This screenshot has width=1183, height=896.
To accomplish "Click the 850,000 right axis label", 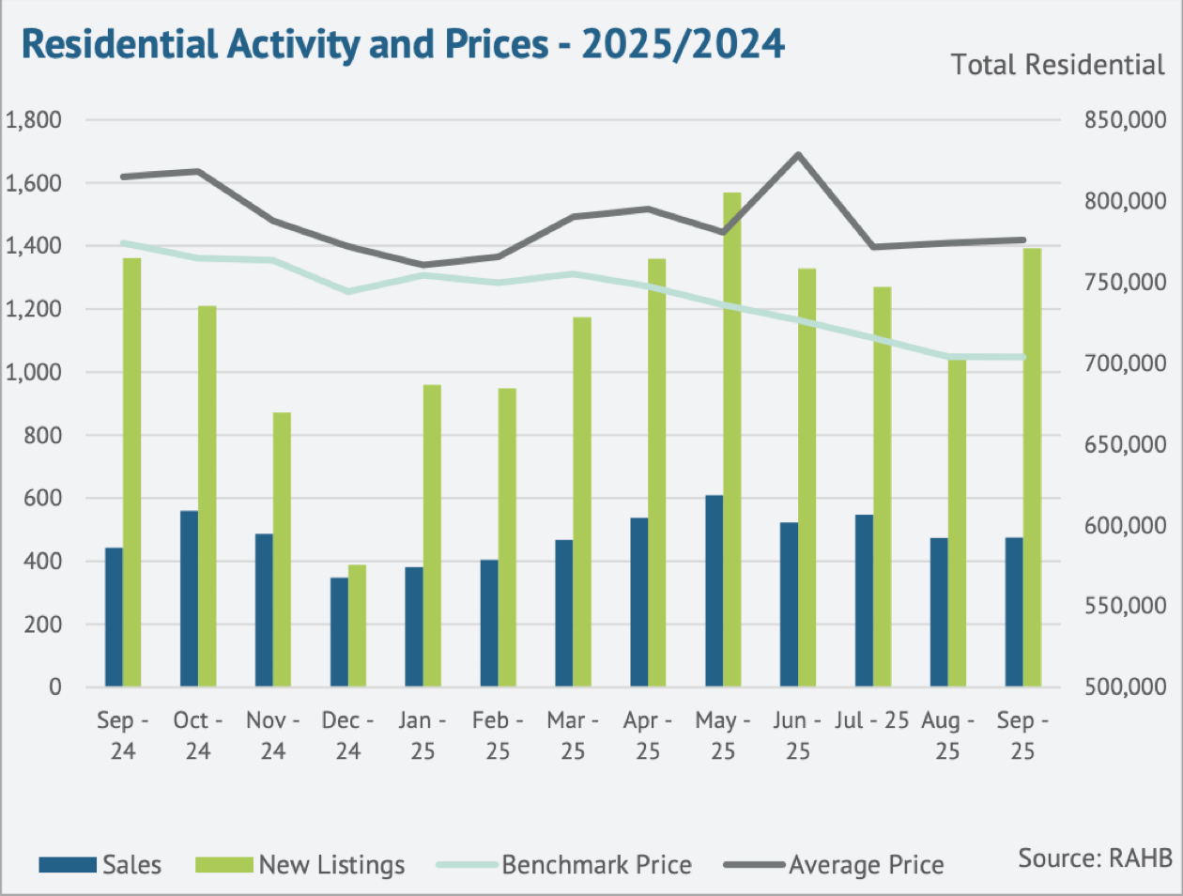I will click(1126, 120).
